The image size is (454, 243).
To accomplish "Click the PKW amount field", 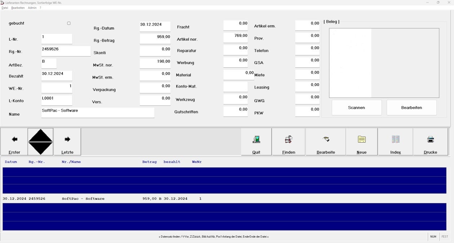I will pyautogui.click(x=307, y=111).
